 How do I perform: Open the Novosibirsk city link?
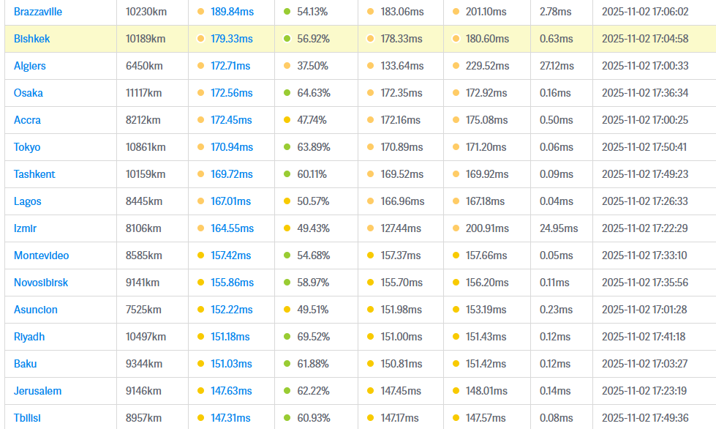click(41, 283)
